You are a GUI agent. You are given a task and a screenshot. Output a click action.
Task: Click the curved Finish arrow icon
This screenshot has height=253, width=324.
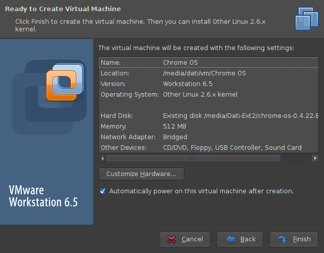pyautogui.click(x=282, y=239)
